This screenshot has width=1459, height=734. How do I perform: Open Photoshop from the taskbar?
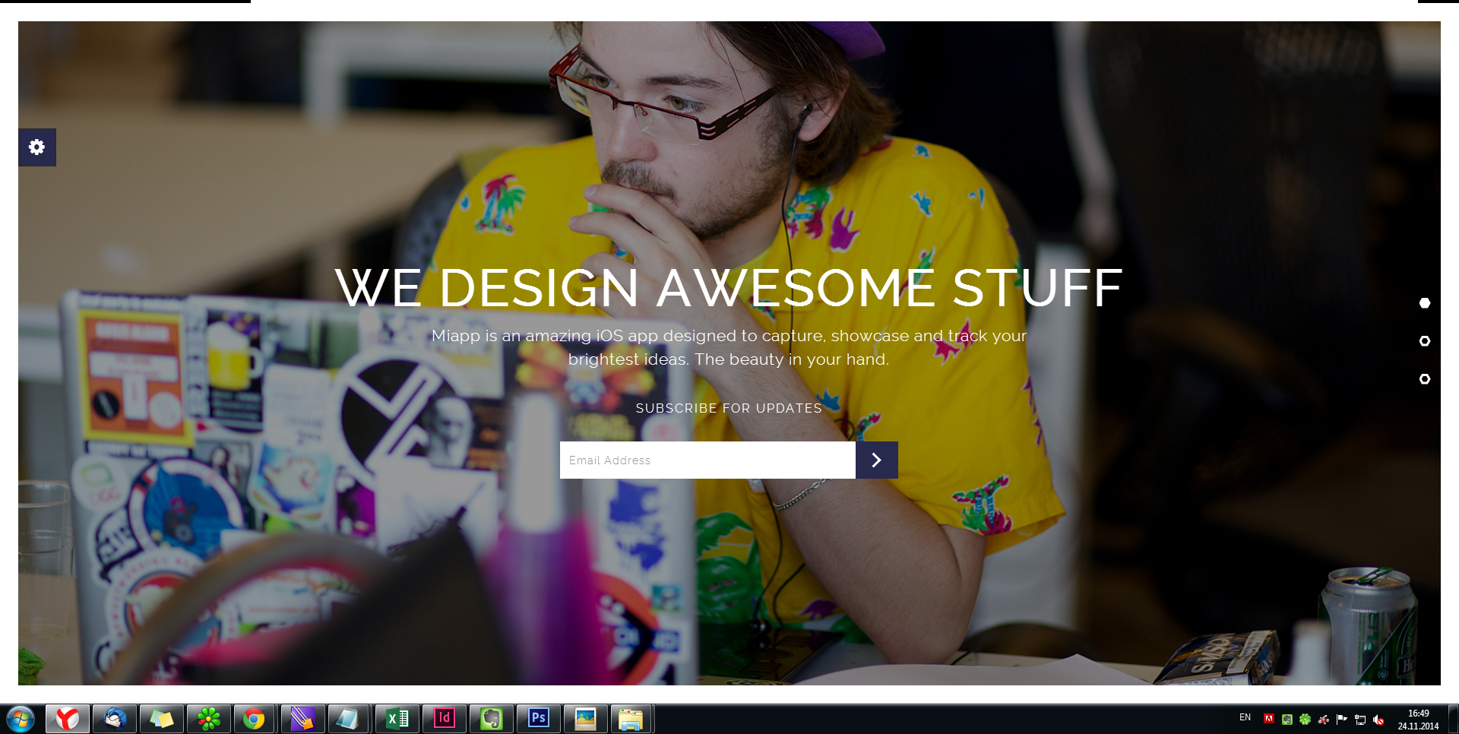pos(539,719)
